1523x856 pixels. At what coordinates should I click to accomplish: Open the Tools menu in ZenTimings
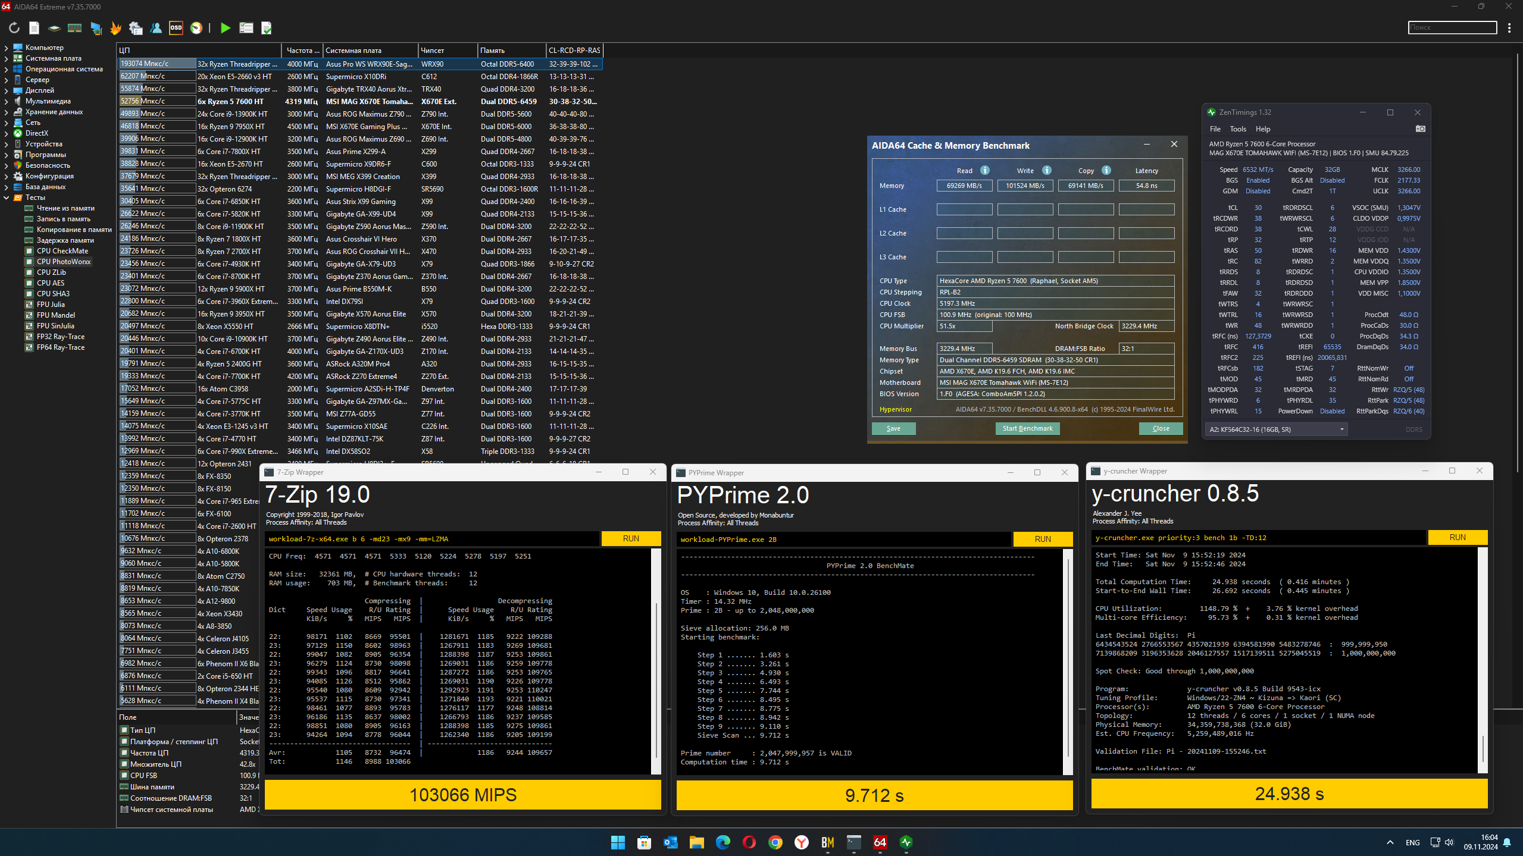tap(1238, 129)
